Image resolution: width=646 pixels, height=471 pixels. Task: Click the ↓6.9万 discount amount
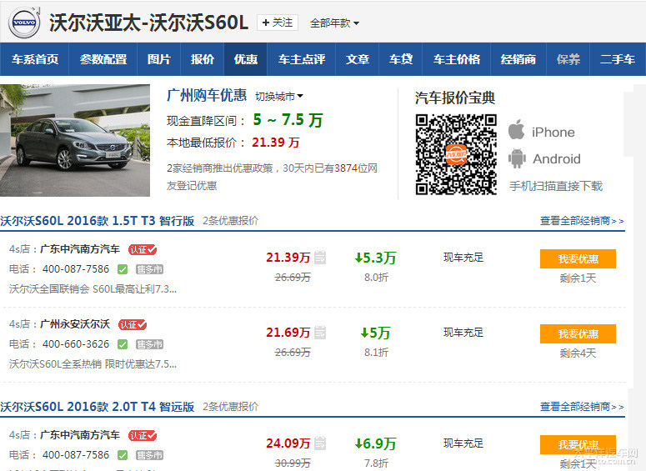pyautogui.click(x=375, y=443)
